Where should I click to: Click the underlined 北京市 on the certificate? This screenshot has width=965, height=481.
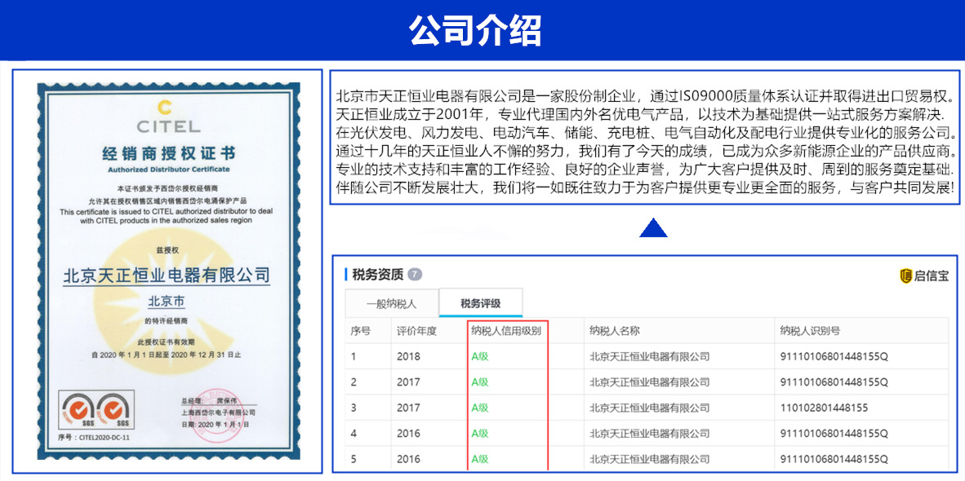(167, 302)
